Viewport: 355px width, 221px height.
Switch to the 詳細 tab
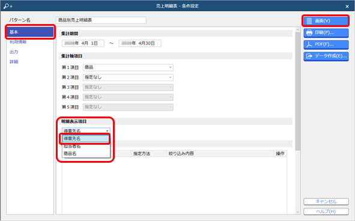(14, 62)
